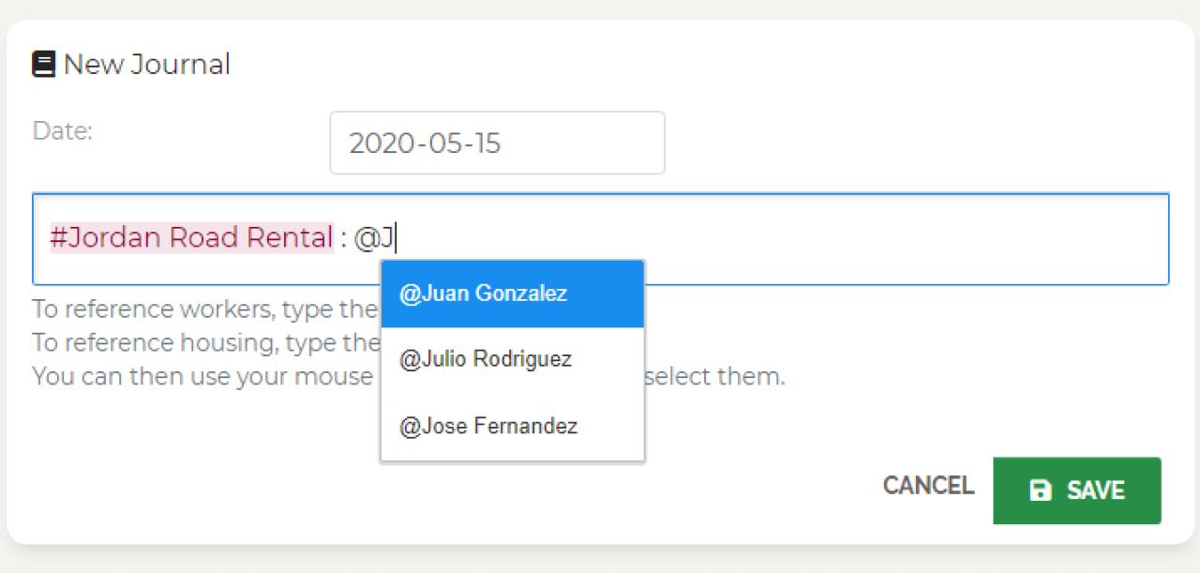
Task: Click the SAVE label text on the green button
Action: pos(1096,490)
